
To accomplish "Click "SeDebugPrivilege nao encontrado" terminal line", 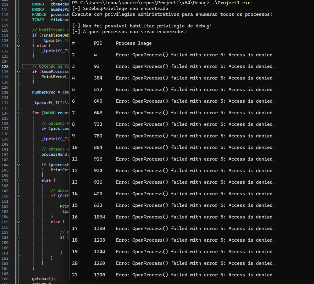I will [125, 9].
